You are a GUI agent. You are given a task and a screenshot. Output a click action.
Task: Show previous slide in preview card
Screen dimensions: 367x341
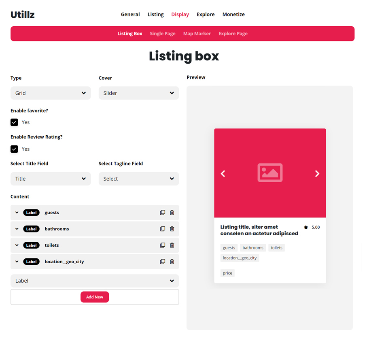[x=223, y=174]
